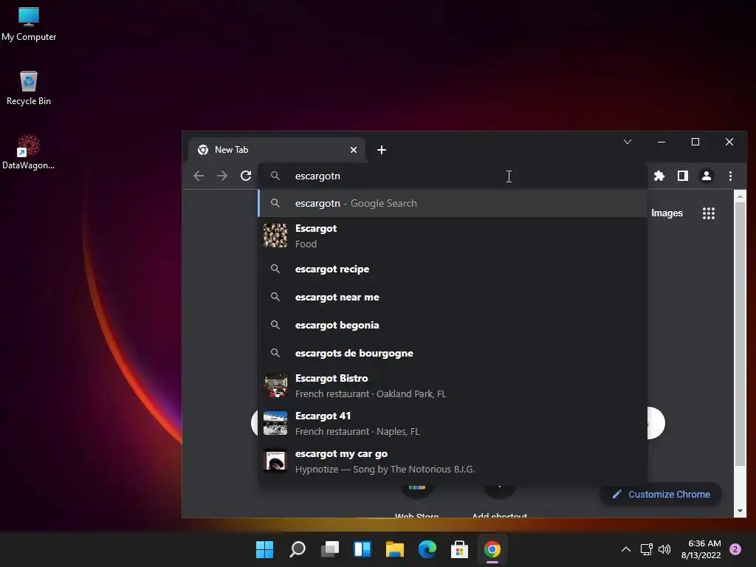Open the DataWagon desktop shortcut
The width and height of the screenshot is (756, 567).
pos(29,153)
